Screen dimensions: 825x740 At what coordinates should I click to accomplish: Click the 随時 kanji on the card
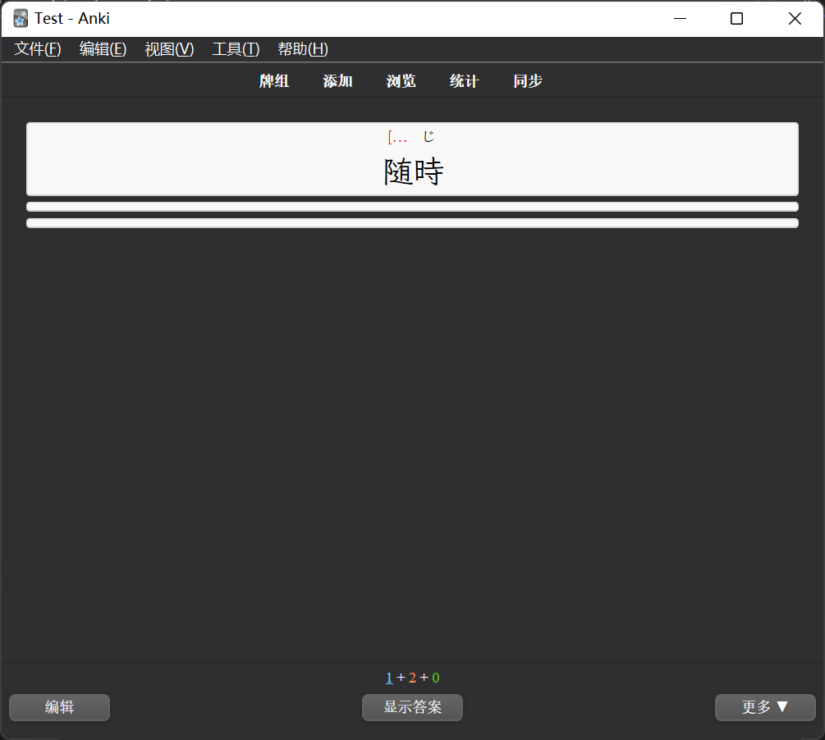pos(414,172)
